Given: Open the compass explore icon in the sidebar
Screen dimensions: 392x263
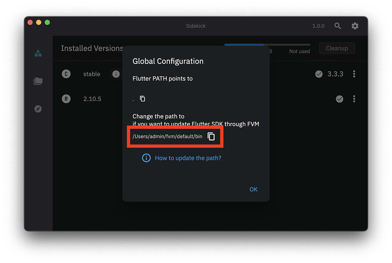Looking at the screenshot, I should 38,109.
